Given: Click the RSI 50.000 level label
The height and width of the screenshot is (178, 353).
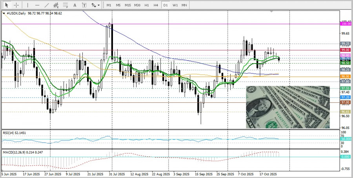Looking at the screenshot, I should [x=345, y=139].
